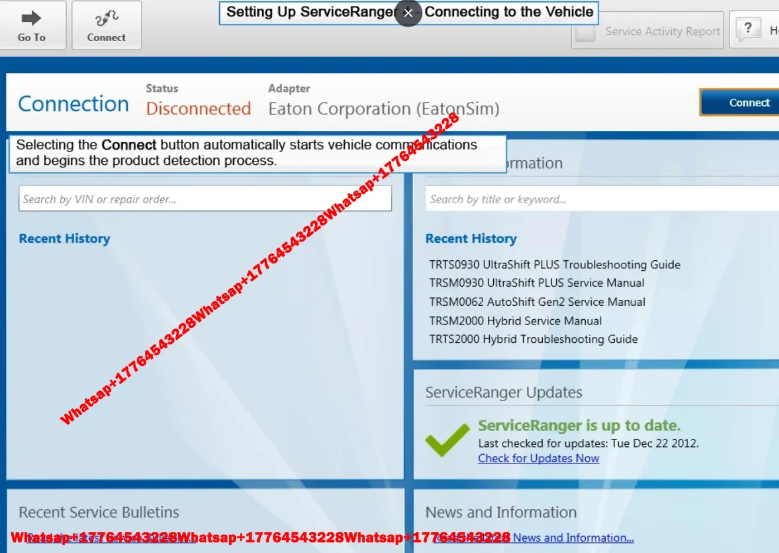Open TRSM0930 UltraShift PLUS Service Manual
The height and width of the screenshot is (553, 779).
tap(537, 283)
